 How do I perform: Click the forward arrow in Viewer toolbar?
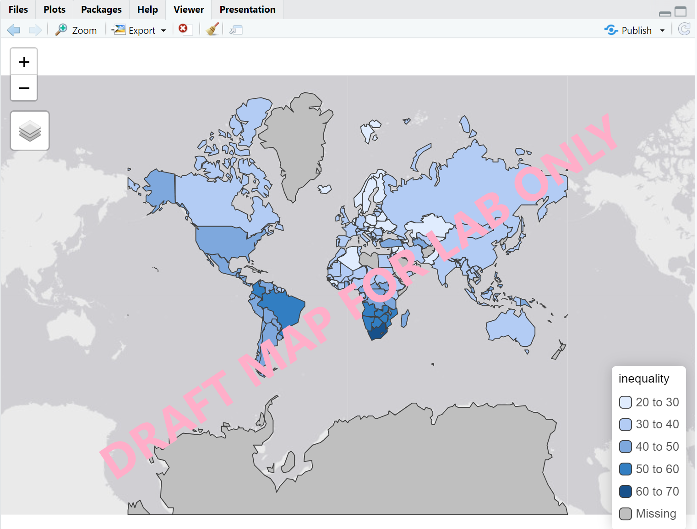tap(35, 30)
